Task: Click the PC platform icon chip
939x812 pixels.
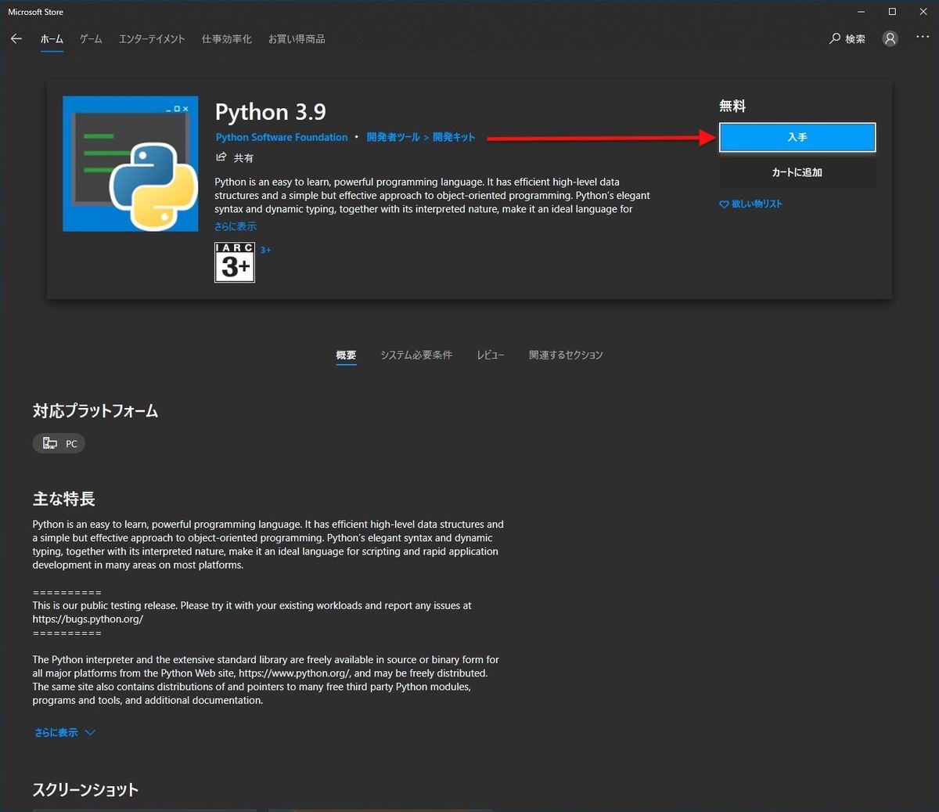Action: (x=59, y=443)
